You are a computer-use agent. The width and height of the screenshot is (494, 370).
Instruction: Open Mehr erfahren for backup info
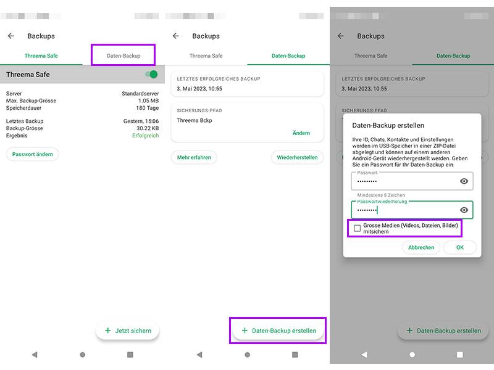pos(194,157)
